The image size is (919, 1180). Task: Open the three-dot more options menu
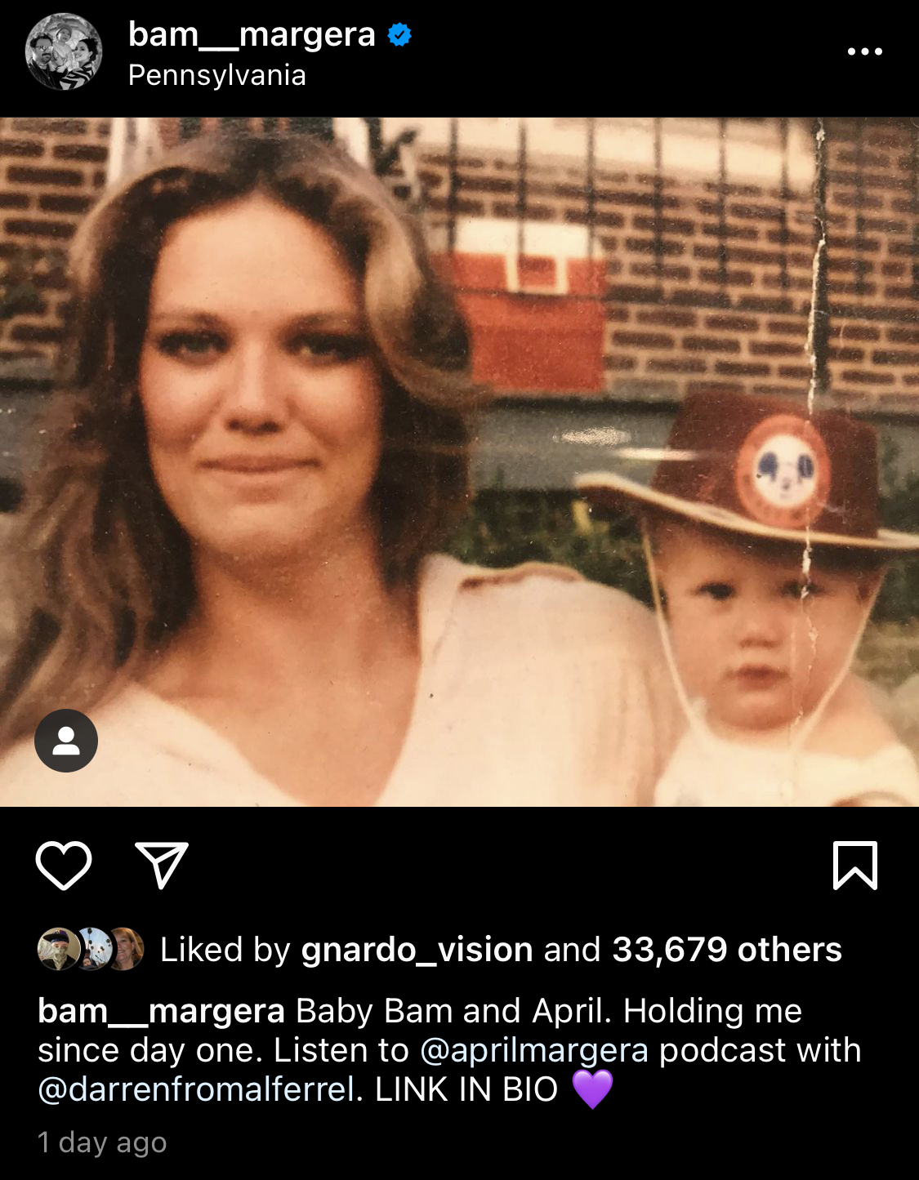864,51
